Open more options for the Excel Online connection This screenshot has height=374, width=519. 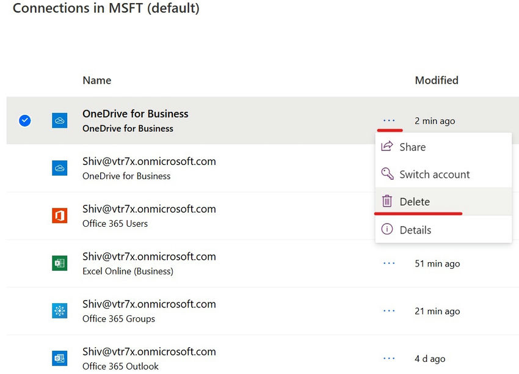click(x=389, y=263)
